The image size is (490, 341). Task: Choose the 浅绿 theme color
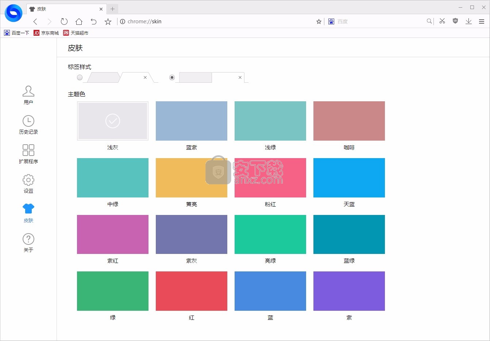(x=270, y=121)
